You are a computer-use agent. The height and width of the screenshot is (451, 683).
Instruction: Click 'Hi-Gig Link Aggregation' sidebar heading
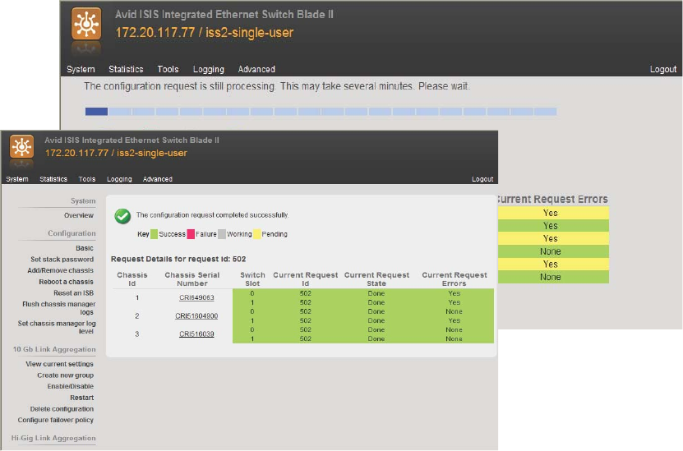(53, 438)
